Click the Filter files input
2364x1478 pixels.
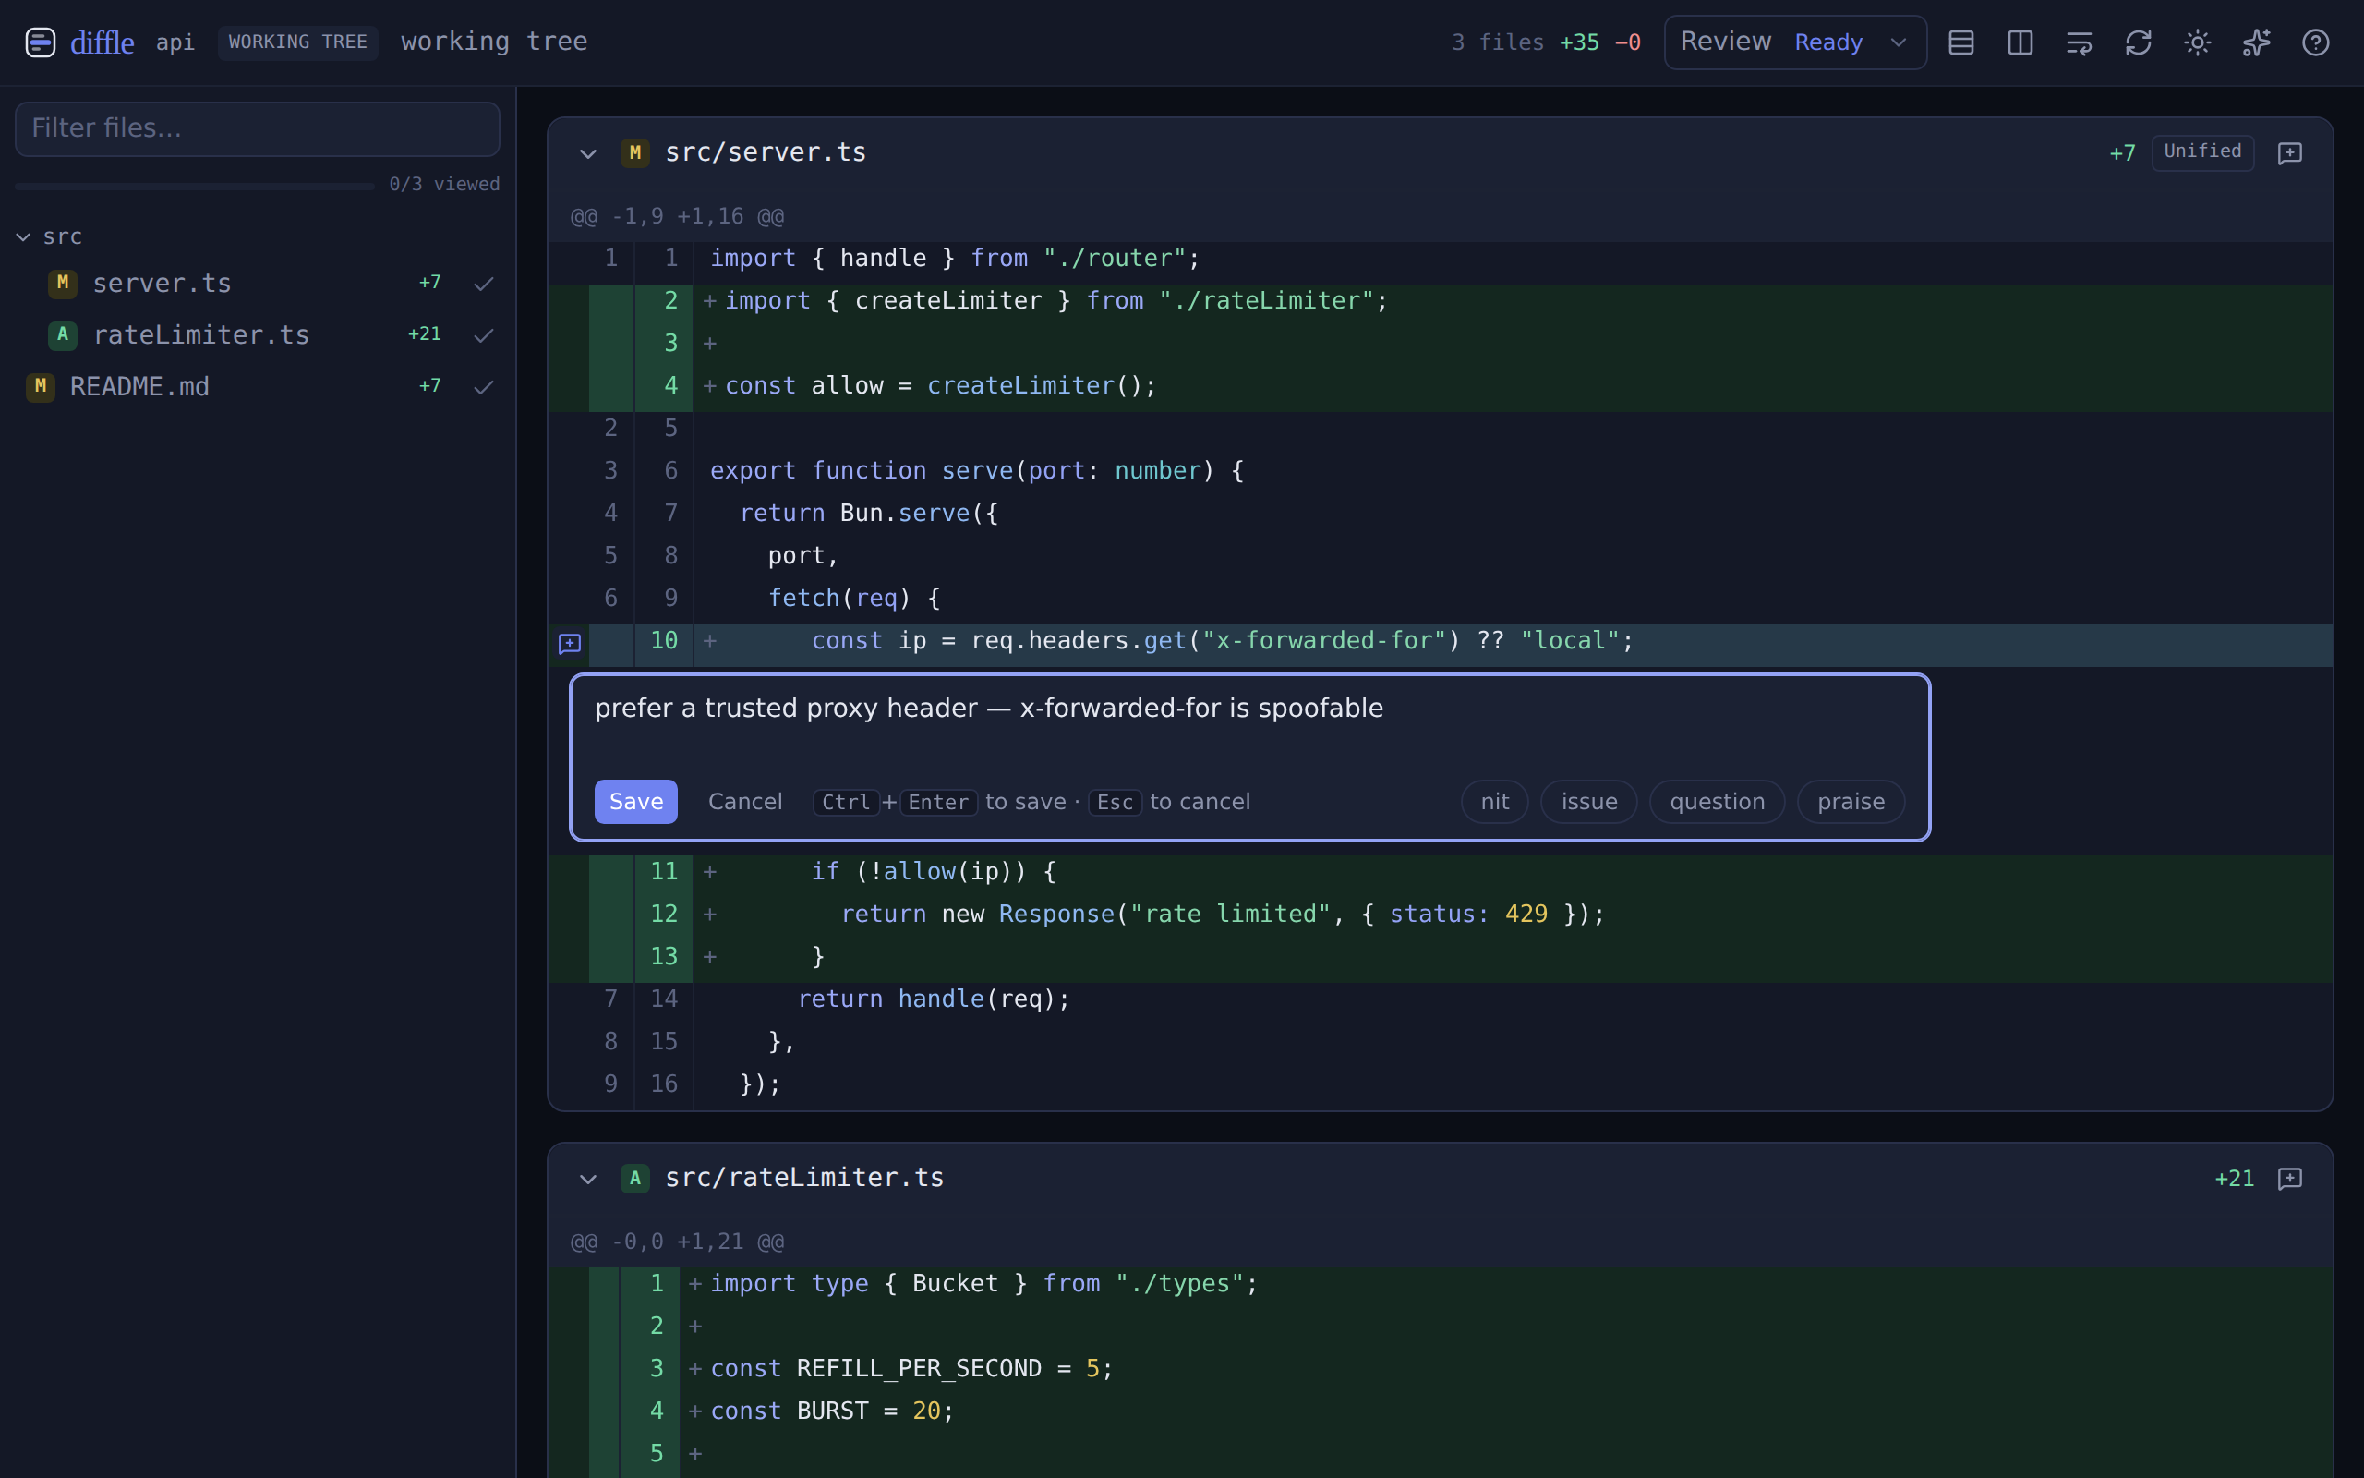pos(257,128)
